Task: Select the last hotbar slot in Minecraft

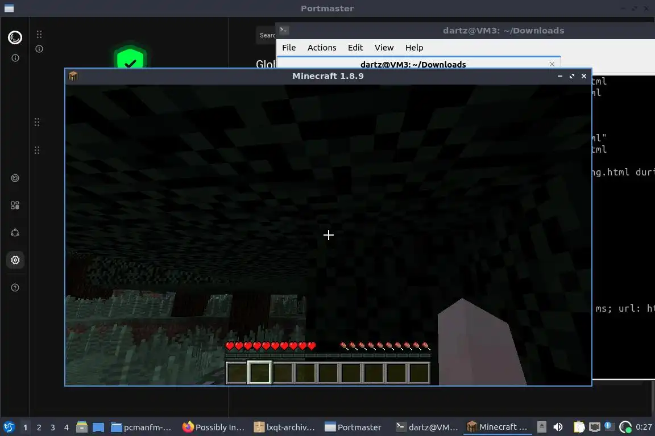Action: 418,372
